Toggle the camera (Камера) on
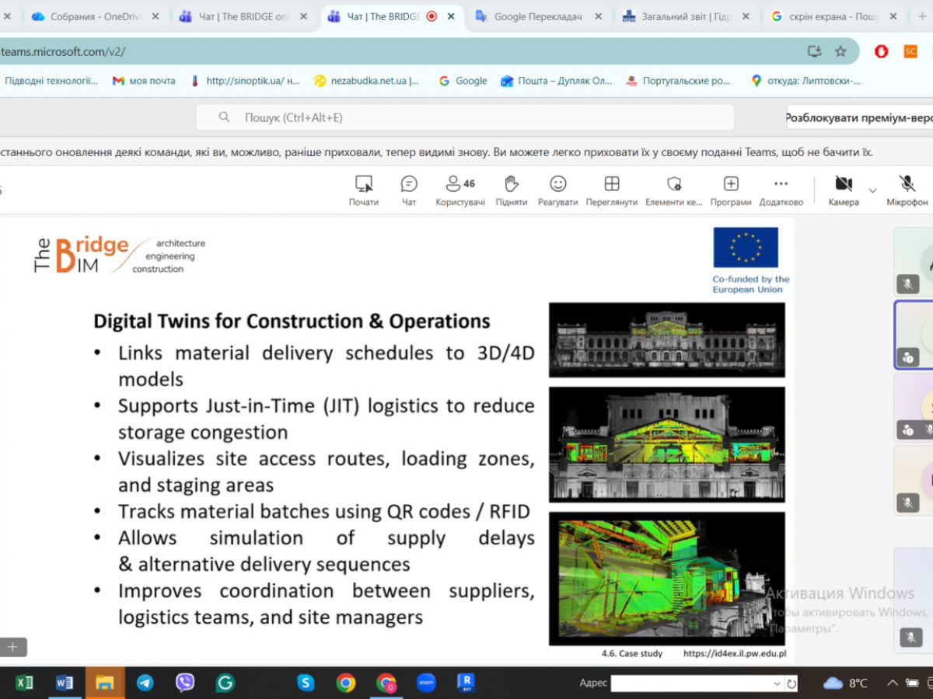Screen dimensions: 933x699 (843, 184)
